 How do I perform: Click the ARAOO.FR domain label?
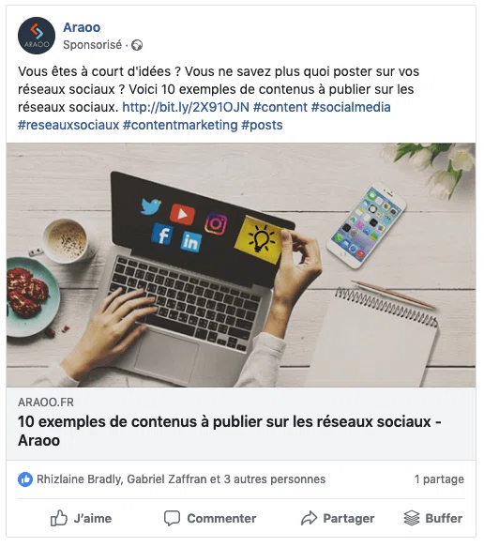pos(46,403)
